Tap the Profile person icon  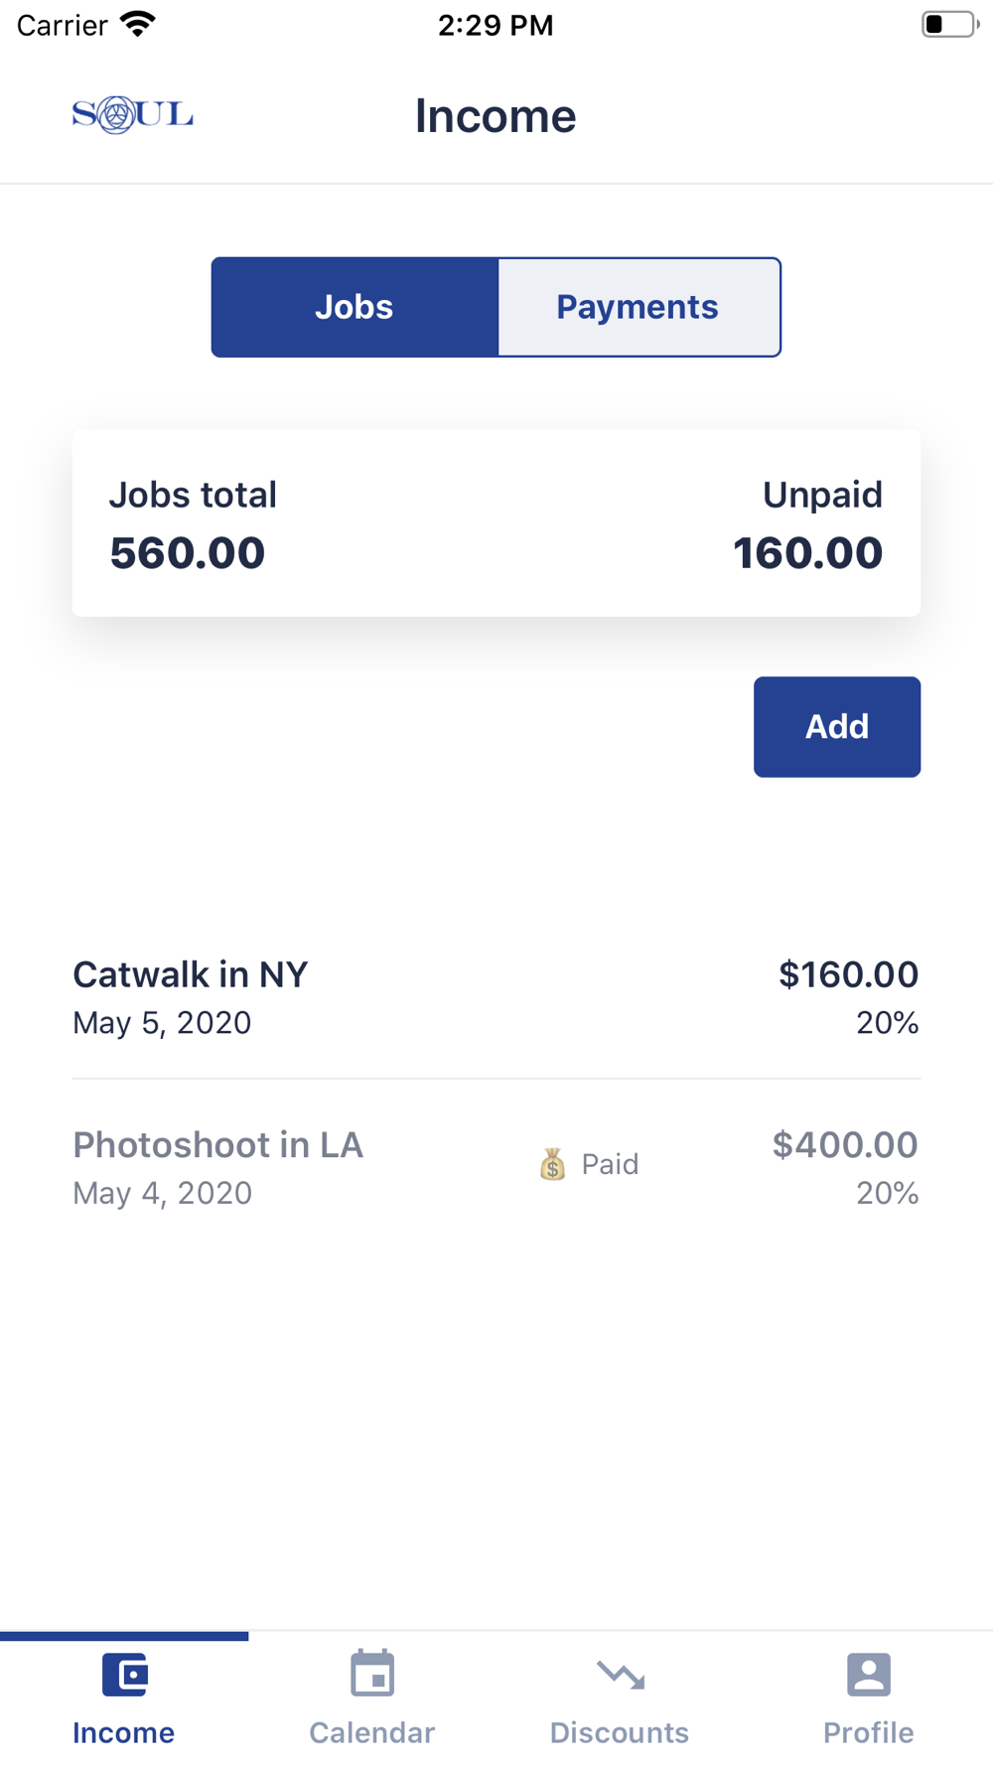(x=869, y=1675)
